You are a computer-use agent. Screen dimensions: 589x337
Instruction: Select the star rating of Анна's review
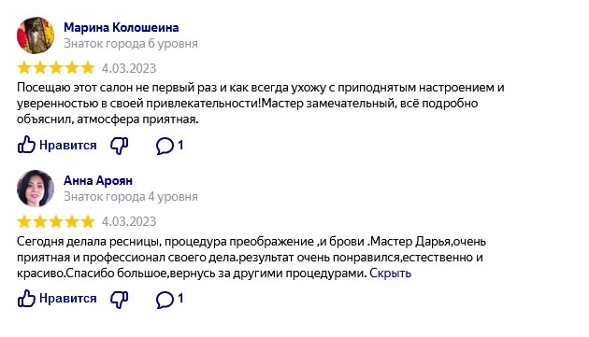(x=56, y=221)
